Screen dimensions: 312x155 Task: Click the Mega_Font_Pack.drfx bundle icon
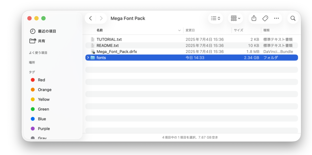click(93, 51)
